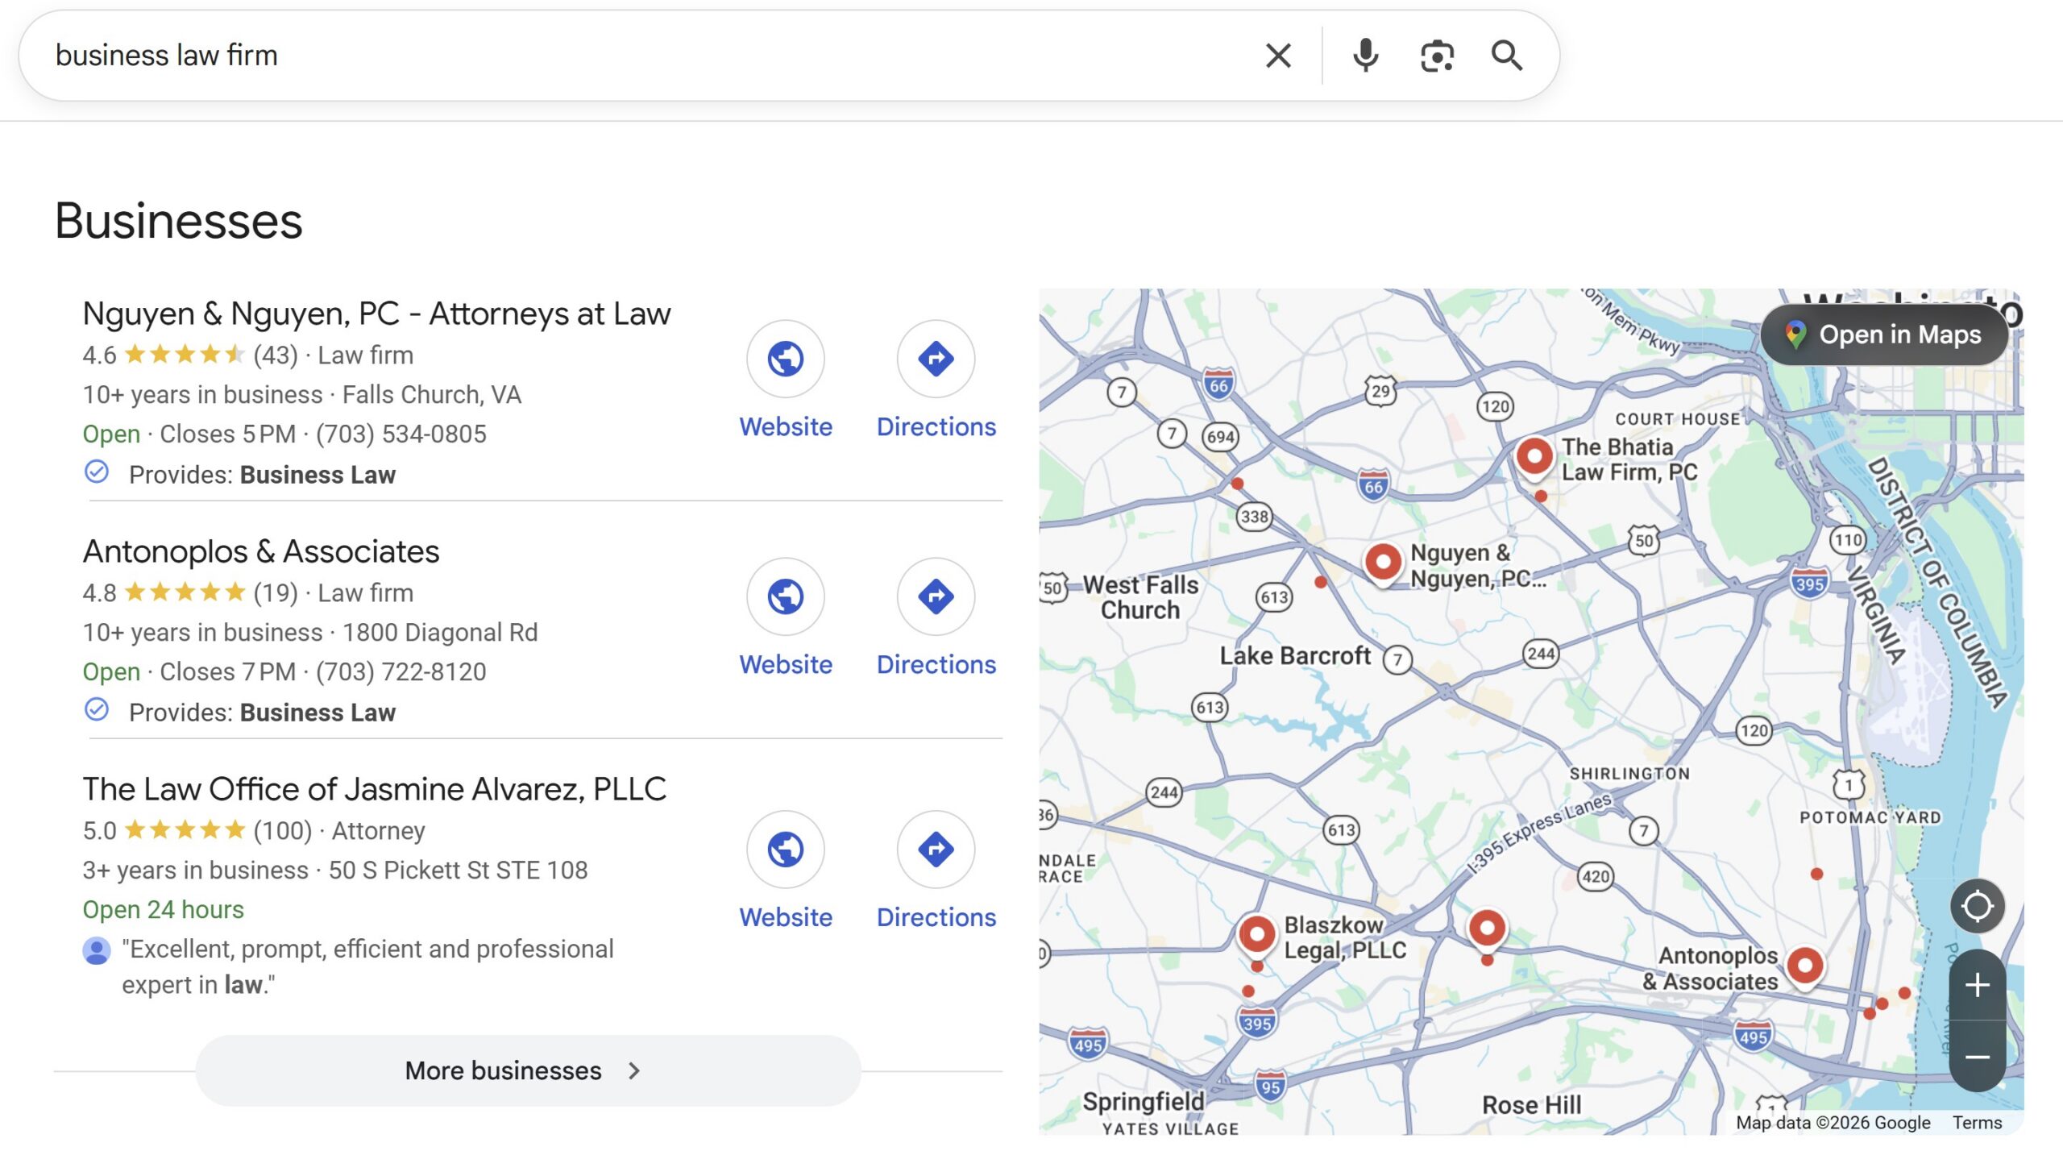
Task: Open website for Nguyen & Nguyen, PC
Action: pos(785,359)
